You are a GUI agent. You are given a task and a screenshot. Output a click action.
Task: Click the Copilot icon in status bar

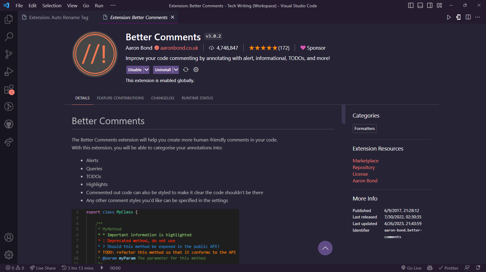(430, 268)
